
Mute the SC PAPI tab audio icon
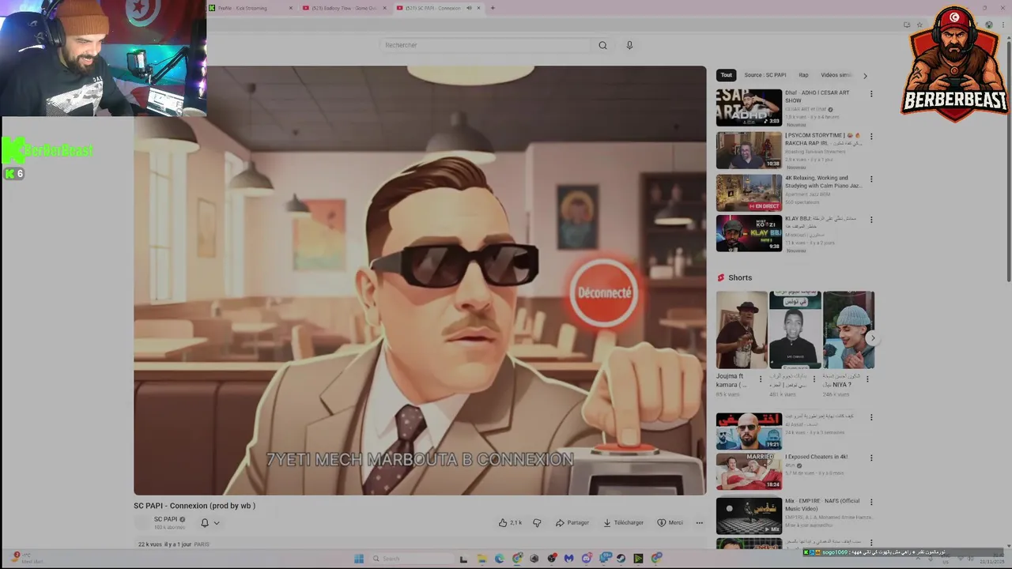(469, 8)
